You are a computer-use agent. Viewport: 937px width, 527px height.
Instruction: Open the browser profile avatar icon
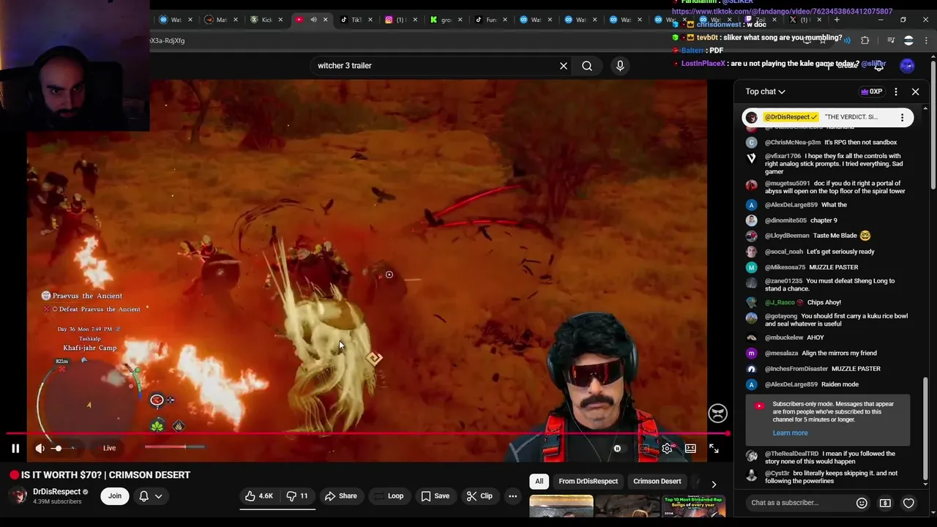908,40
